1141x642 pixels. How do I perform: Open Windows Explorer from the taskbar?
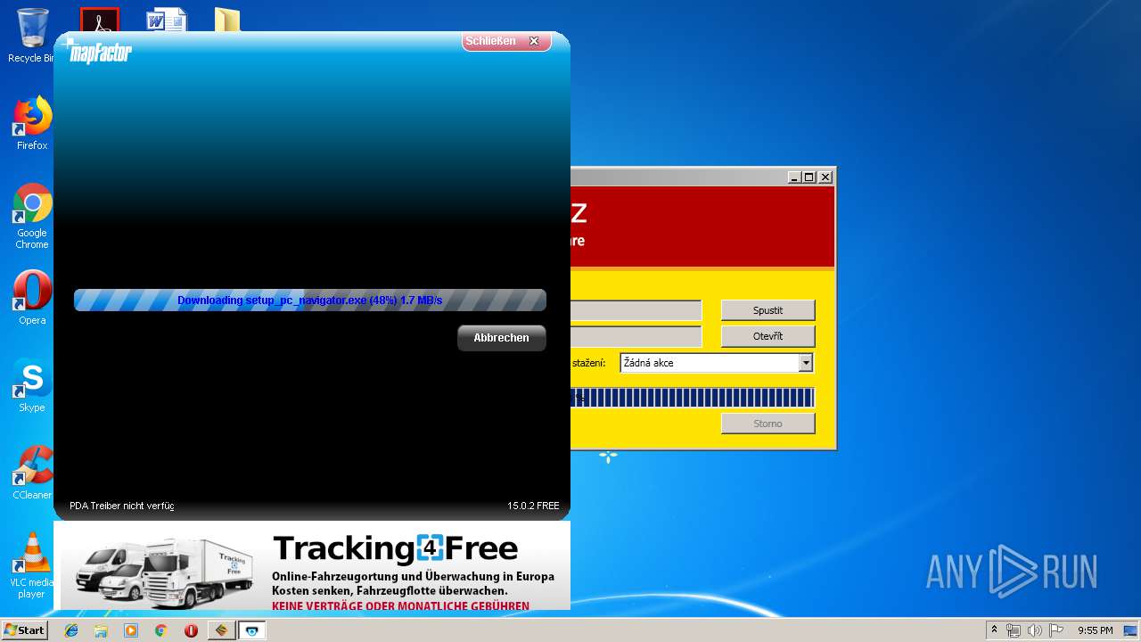tap(101, 630)
